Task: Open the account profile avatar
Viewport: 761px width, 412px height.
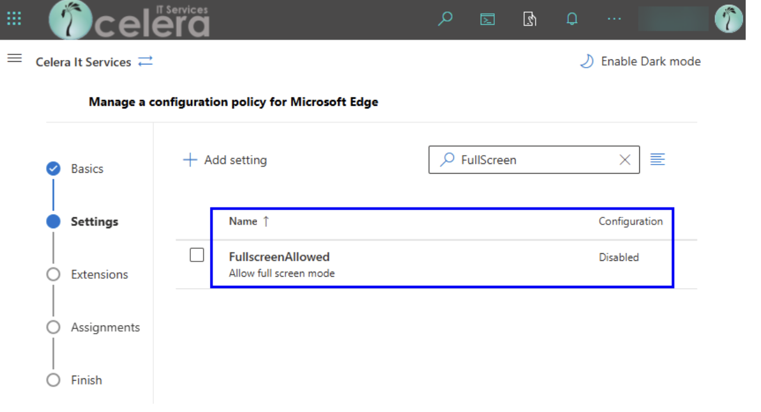Action: 728,19
